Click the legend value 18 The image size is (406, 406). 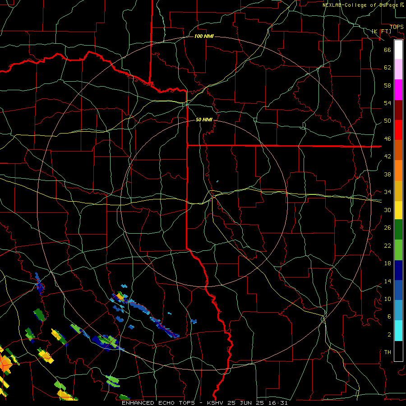[x=388, y=263]
